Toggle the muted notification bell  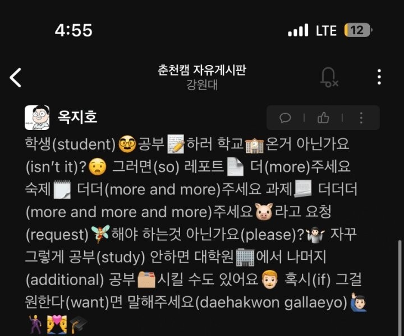pyautogui.click(x=329, y=77)
